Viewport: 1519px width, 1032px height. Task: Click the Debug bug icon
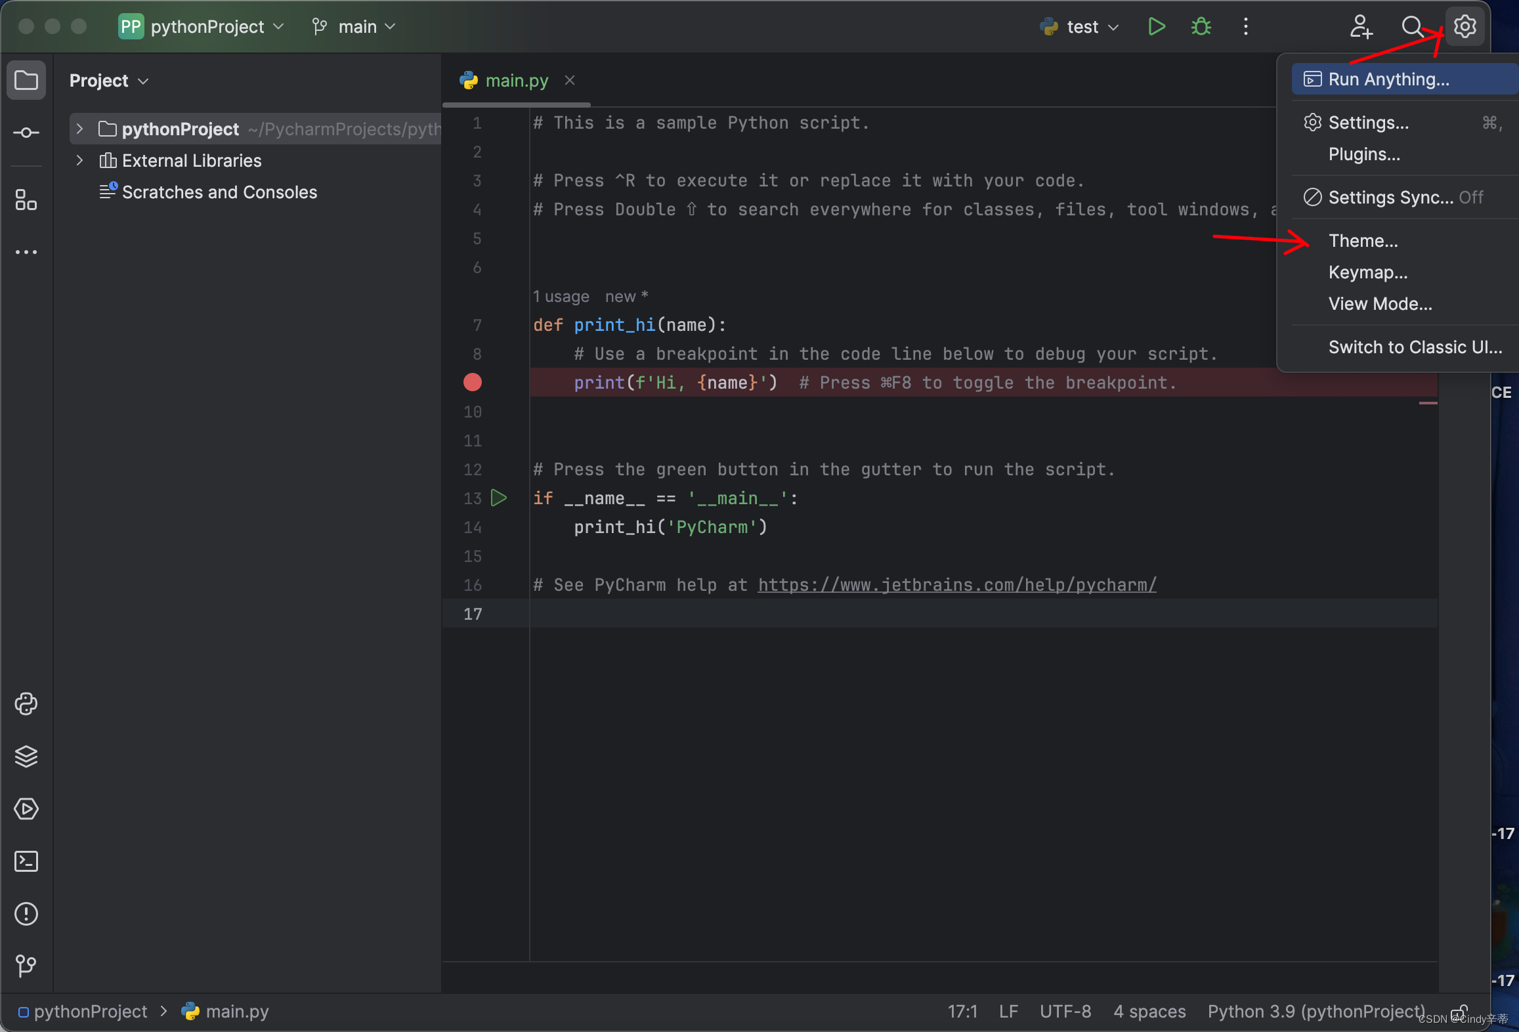1201,27
